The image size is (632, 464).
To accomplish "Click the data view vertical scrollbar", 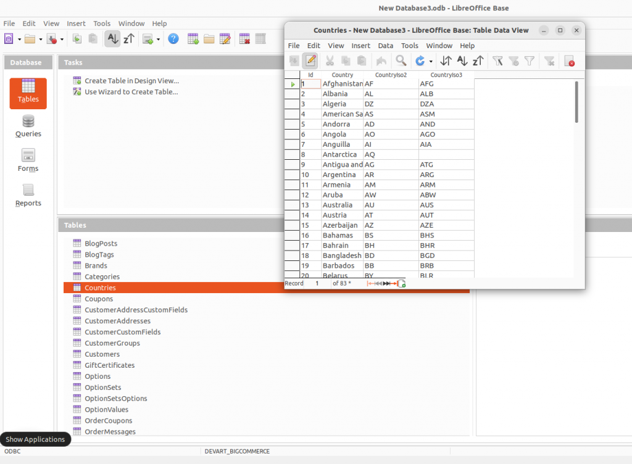I will [x=577, y=102].
